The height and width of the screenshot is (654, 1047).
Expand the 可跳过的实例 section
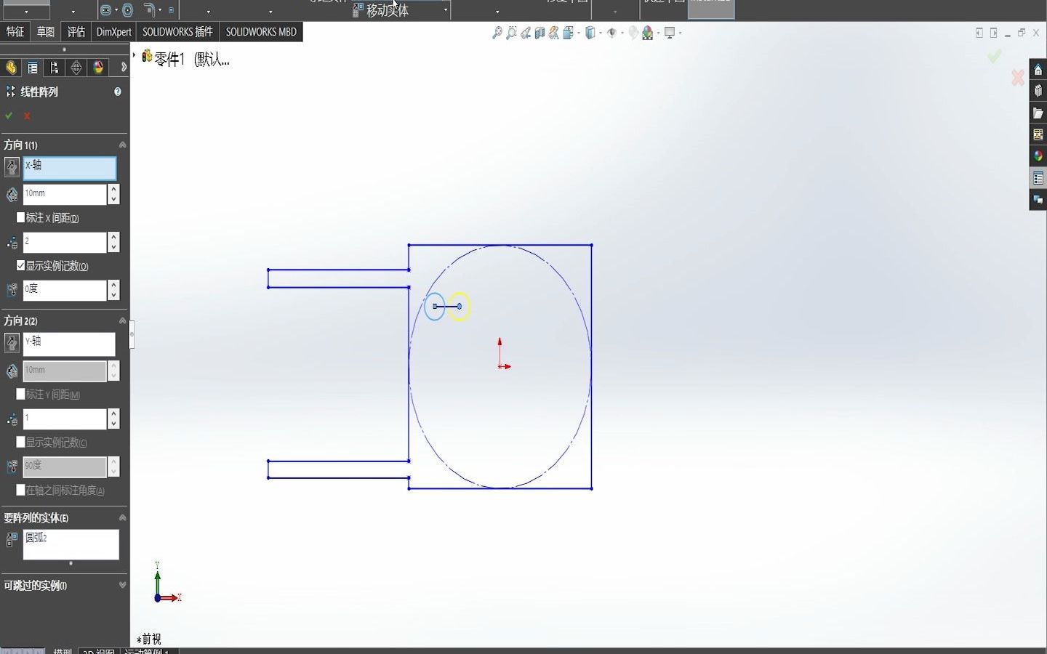(x=122, y=585)
